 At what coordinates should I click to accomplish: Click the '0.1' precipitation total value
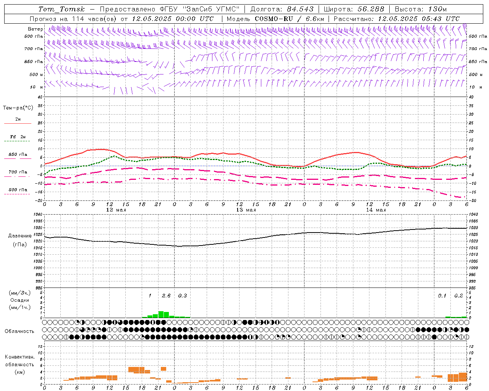click(x=442, y=296)
